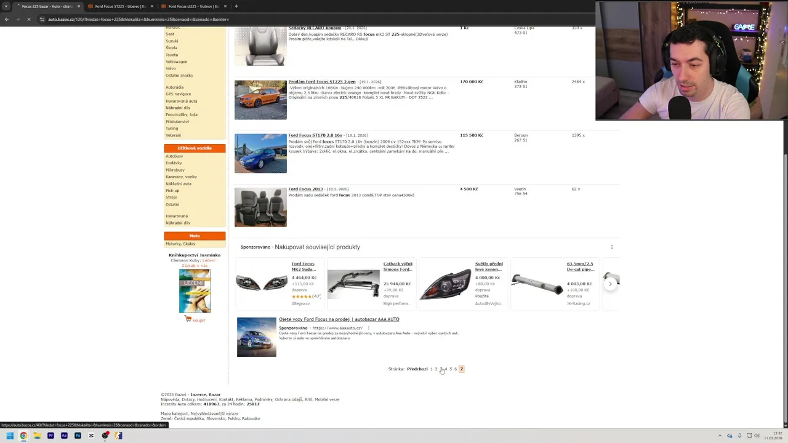The width and height of the screenshot is (788, 443).
Task: Open sponsored Světlo přední levé xenon product
Action: click(x=463, y=283)
